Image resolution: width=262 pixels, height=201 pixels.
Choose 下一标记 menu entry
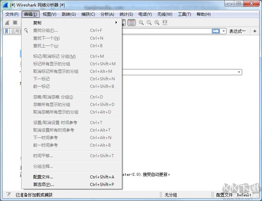click(77, 79)
